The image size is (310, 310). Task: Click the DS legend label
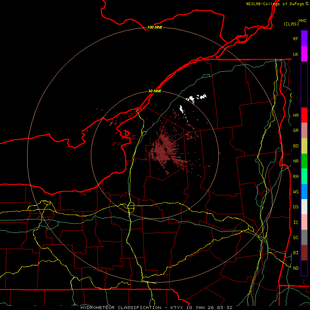tap(296, 207)
